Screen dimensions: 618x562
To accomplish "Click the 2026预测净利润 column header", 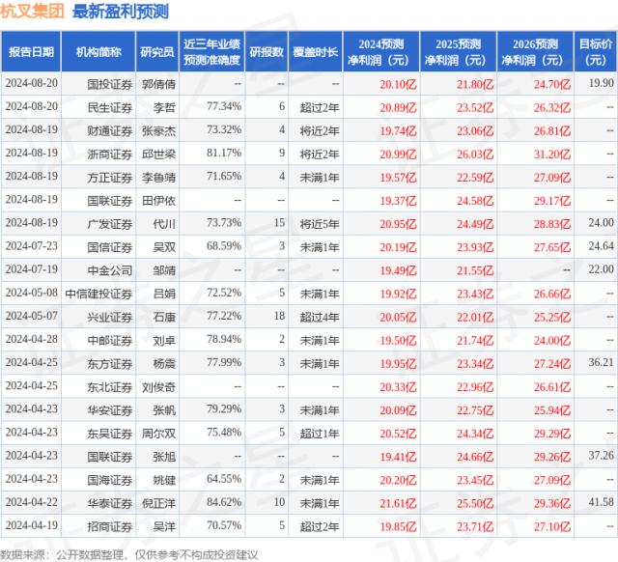I will coord(535,51).
